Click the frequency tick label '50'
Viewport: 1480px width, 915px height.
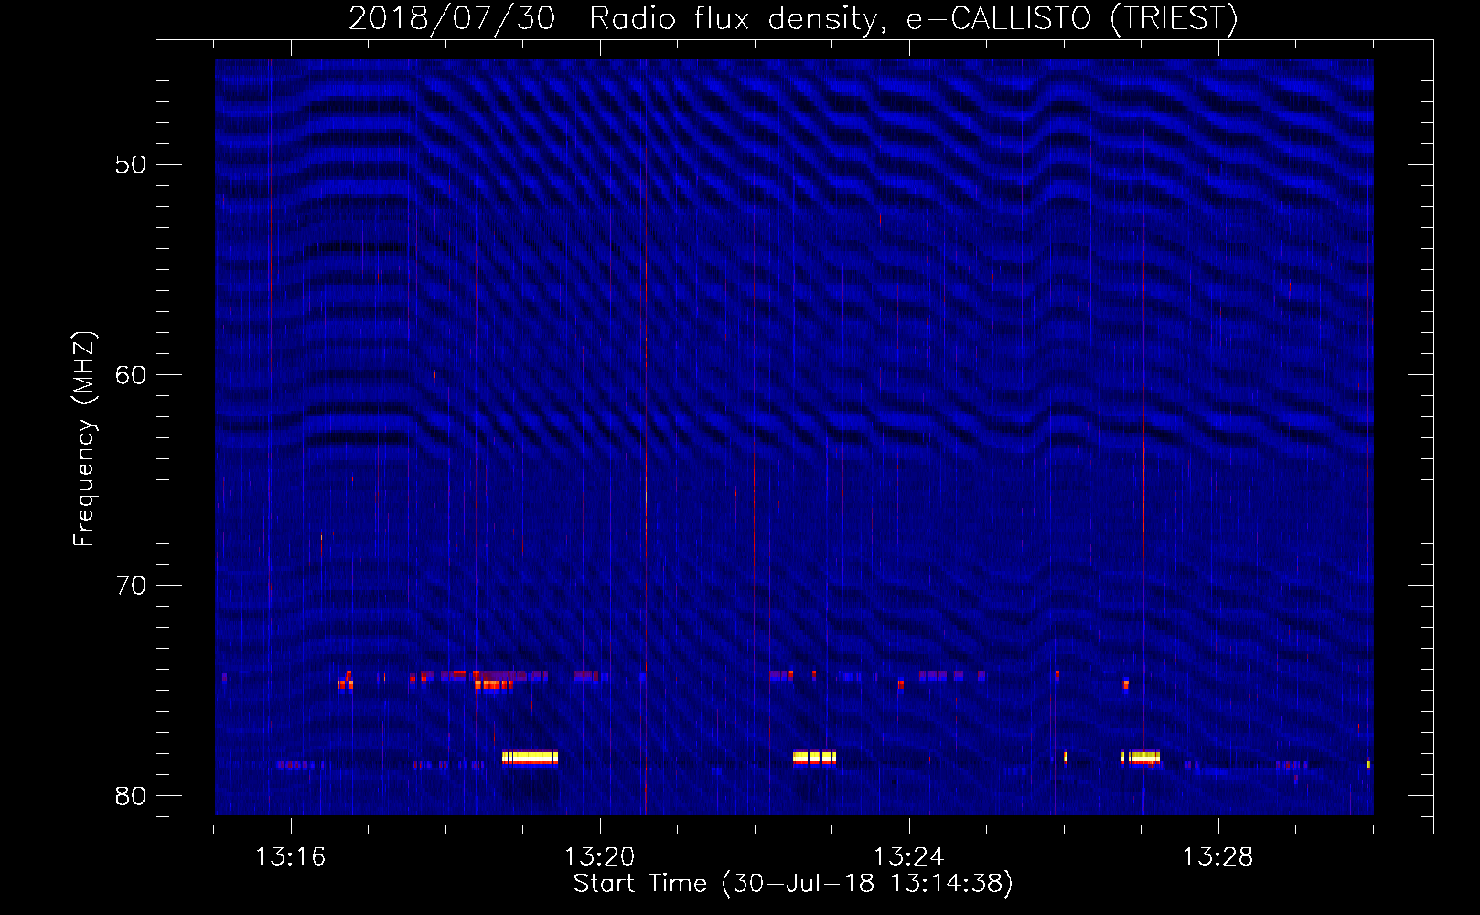pos(131,165)
